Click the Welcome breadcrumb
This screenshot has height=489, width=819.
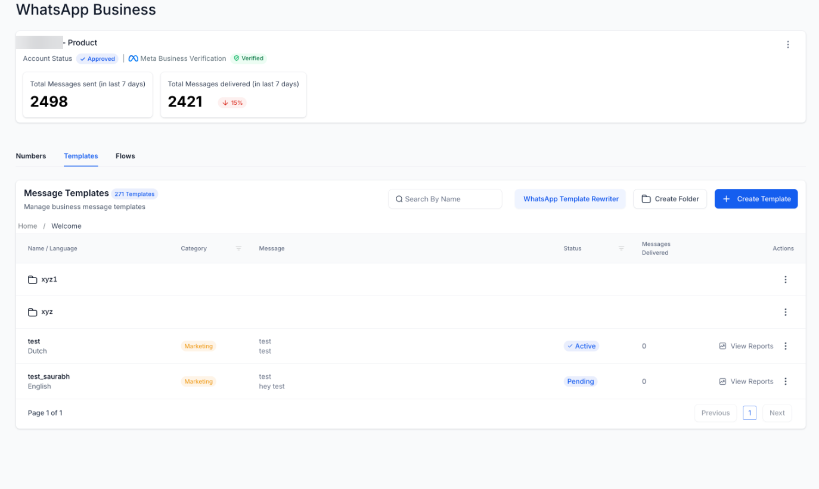(x=66, y=226)
